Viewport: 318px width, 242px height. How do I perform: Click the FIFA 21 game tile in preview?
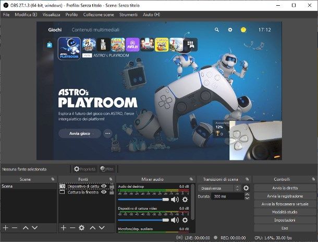pos(132,44)
